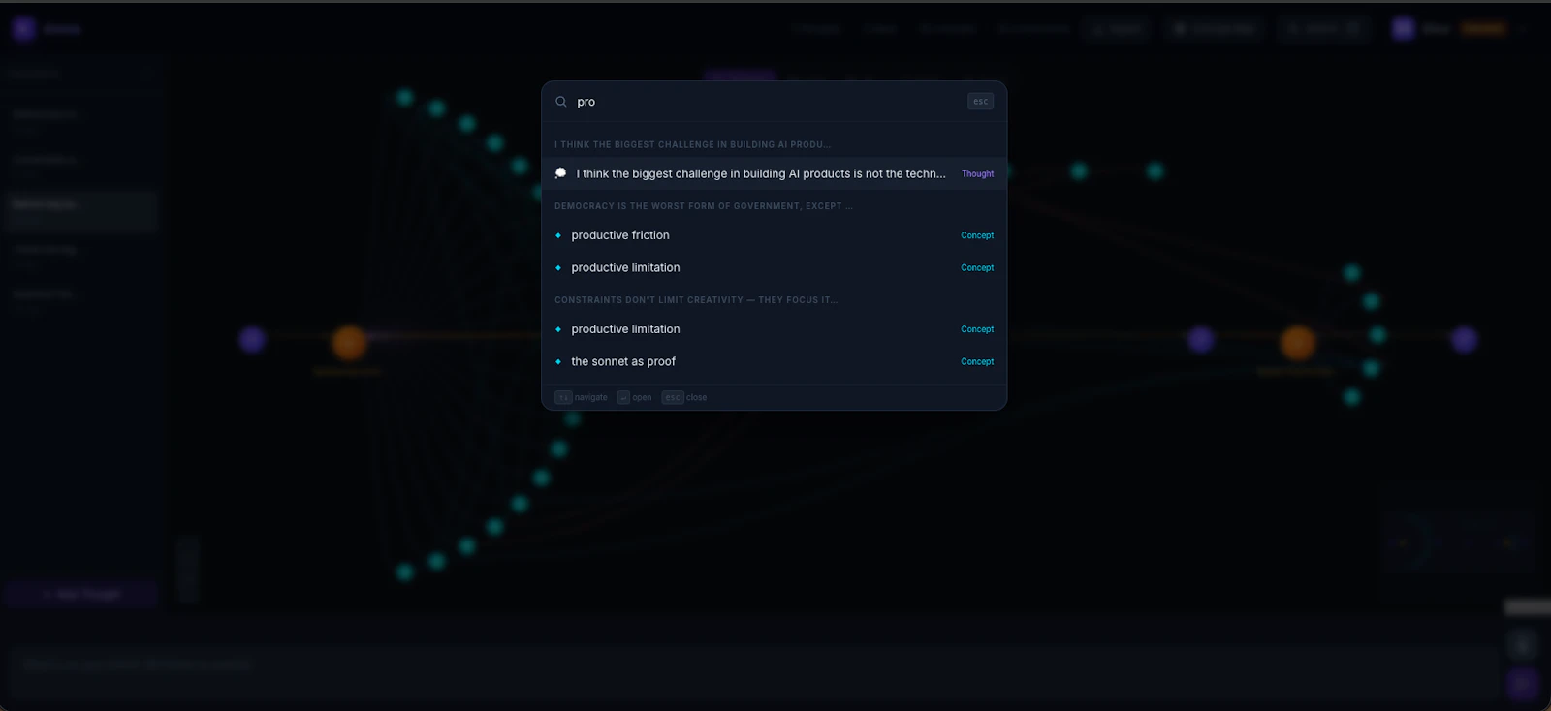Screen dimensions: 1551x711
Task: Click the diamond icon beside the sonnet as proof
Action: tap(558, 362)
